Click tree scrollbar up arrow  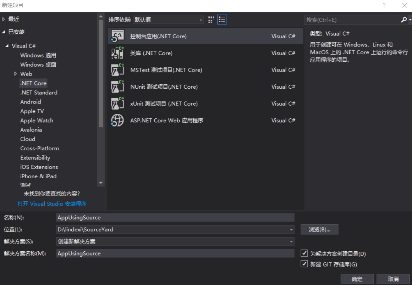tap(101, 16)
